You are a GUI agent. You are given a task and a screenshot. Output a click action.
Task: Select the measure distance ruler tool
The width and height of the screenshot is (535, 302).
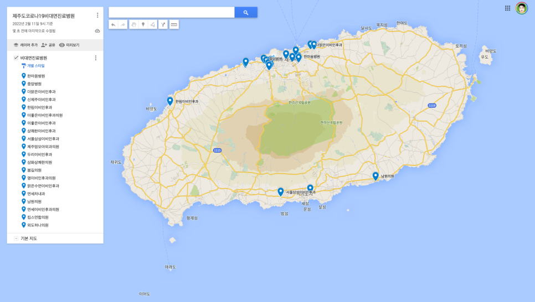(174, 24)
